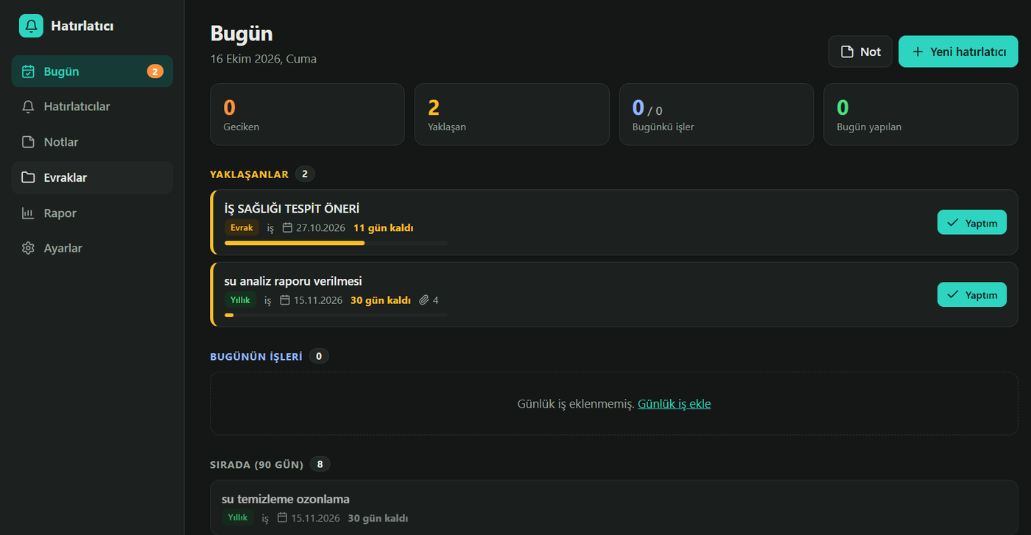Open the Notlar section

point(92,142)
